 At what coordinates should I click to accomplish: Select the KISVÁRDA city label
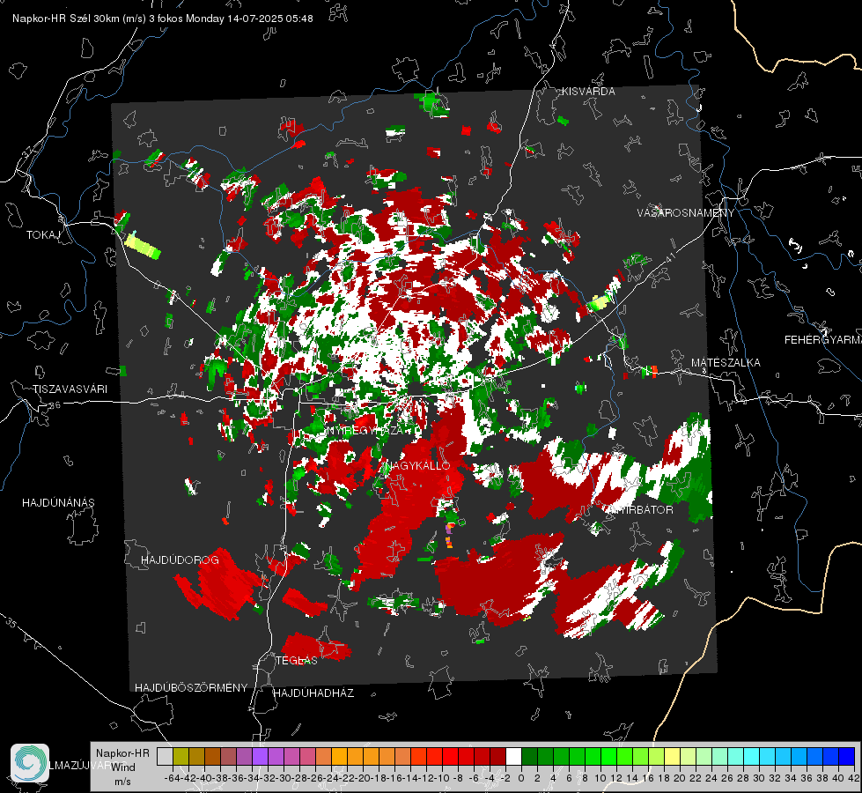click(588, 92)
